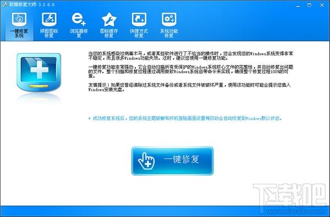Screen dimensions: 330x217
Task: Close the 软媒修复大师 window
Action: (322, 5)
